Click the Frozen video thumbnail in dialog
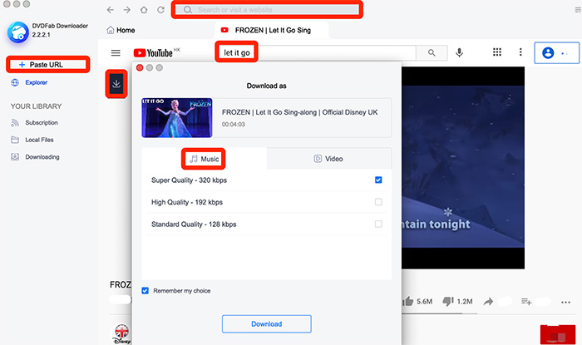This screenshot has height=345, width=582. pos(176,117)
